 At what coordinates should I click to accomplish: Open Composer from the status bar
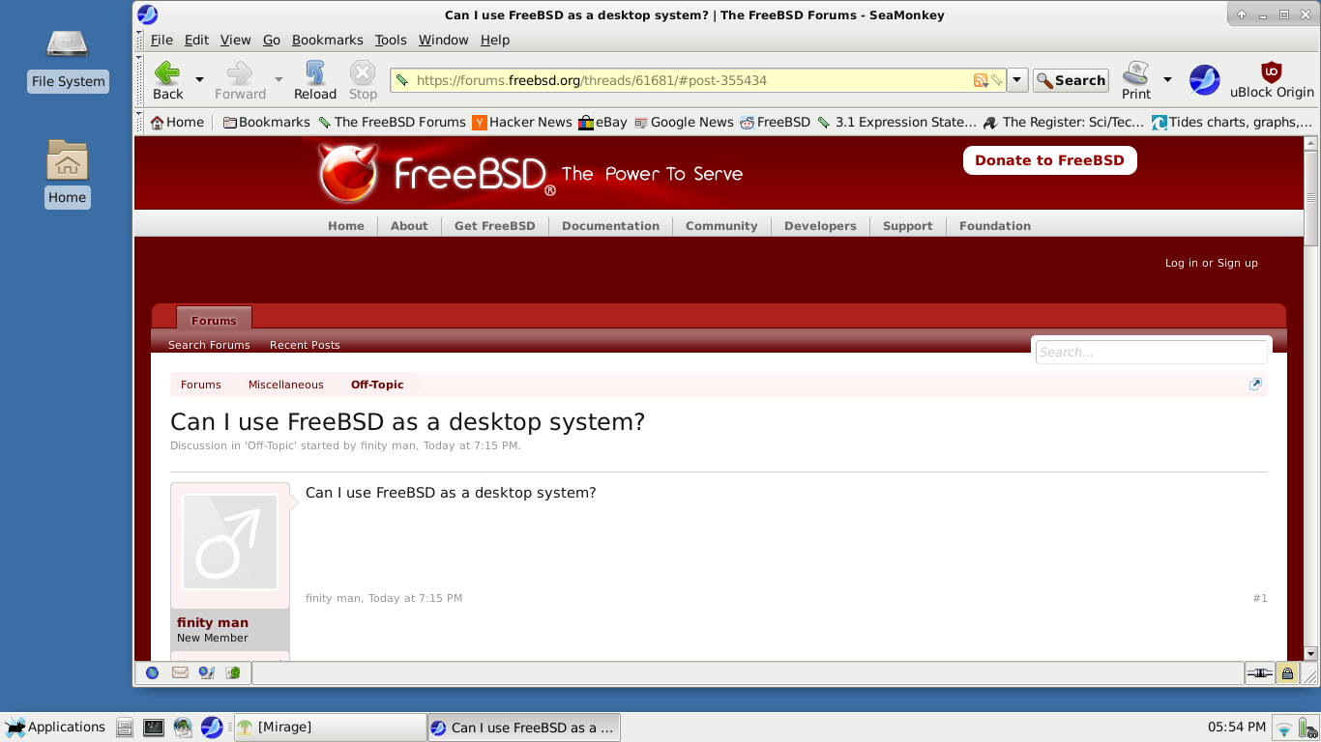[x=206, y=672]
